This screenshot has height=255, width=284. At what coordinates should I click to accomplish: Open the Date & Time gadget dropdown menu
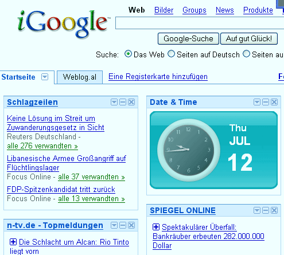[x=257, y=102]
